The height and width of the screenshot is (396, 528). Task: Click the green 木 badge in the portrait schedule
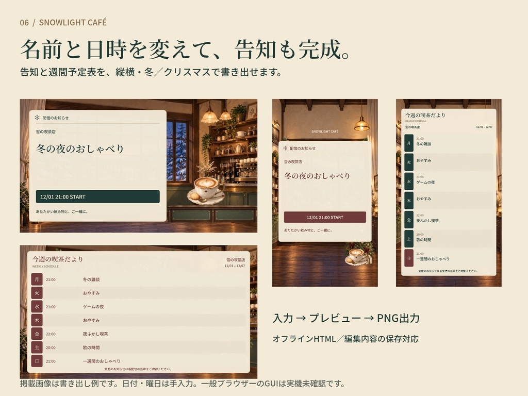pos(409,201)
